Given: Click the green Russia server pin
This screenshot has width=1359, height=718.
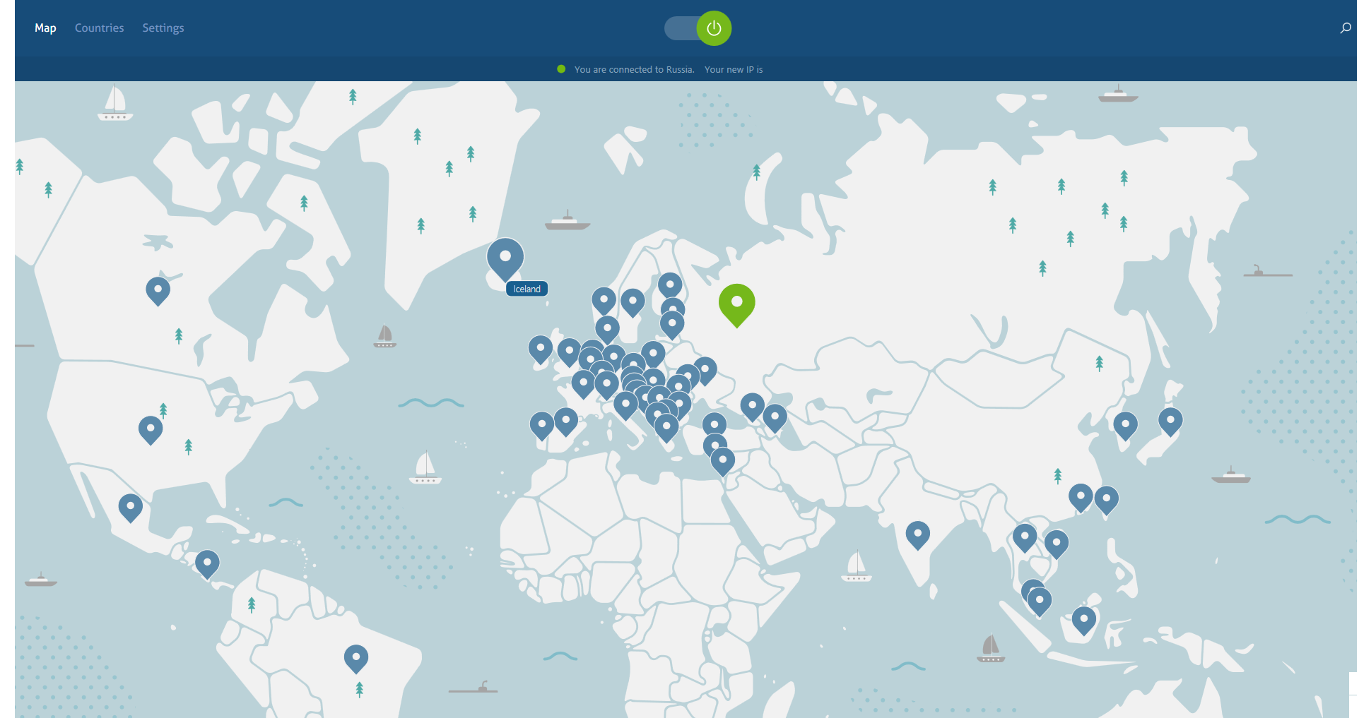Looking at the screenshot, I should 736,302.
